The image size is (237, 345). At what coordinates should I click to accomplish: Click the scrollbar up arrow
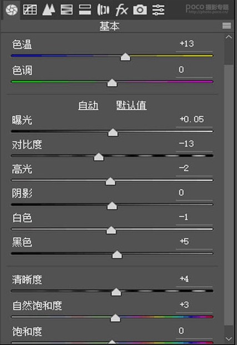tap(229, 37)
